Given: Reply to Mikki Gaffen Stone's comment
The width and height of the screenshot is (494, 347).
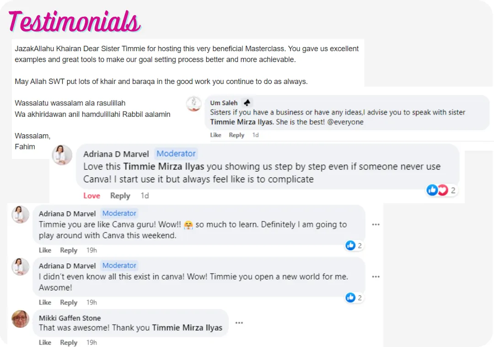Looking at the screenshot, I should 69,342.
